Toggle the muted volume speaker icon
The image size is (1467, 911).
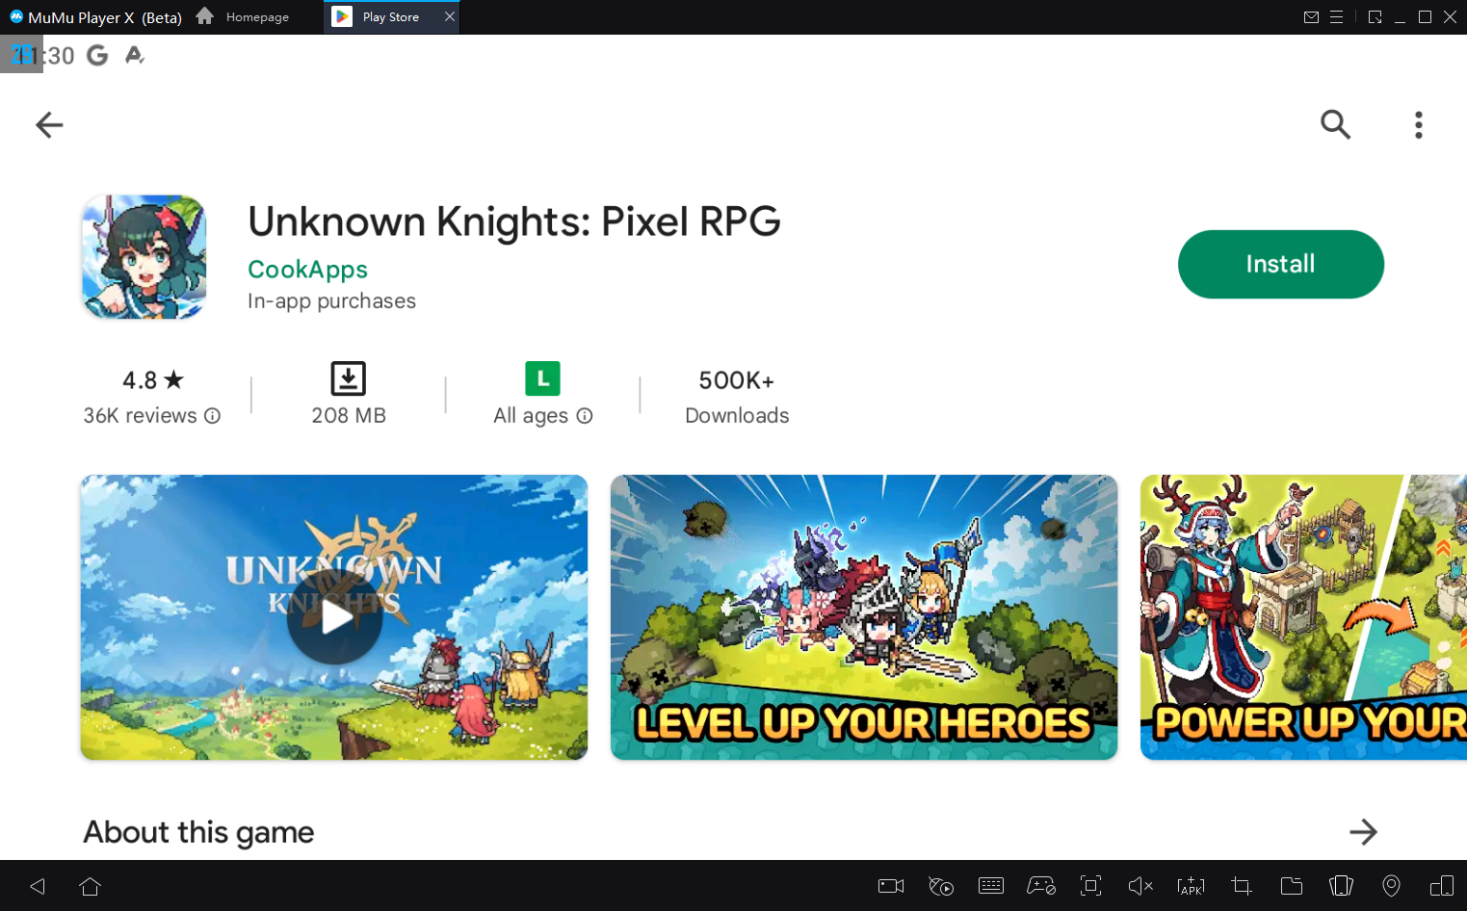pos(1140,886)
